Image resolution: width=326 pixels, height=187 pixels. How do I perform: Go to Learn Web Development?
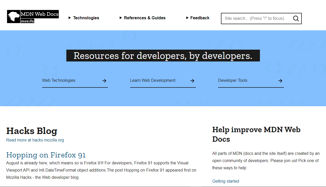point(153,81)
